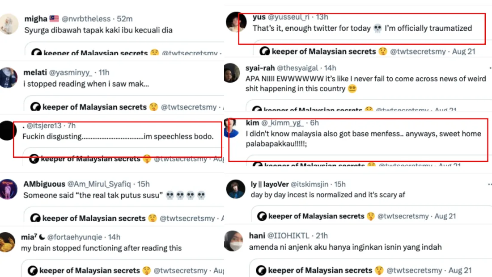Click keeper avatar in hani's quoted tweet

pyautogui.click(x=261, y=270)
